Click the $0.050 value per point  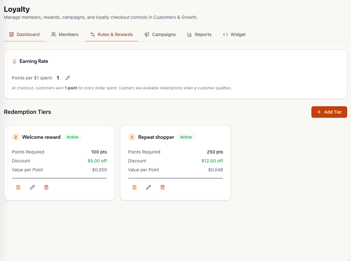coord(99,170)
